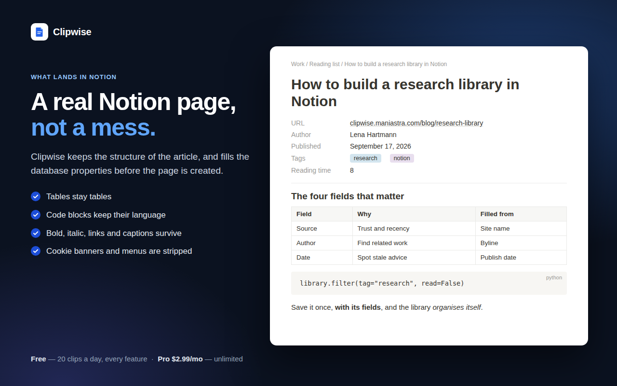Click the Site name cell
Viewport: 617px width, 386px height.
tap(521, 229)
